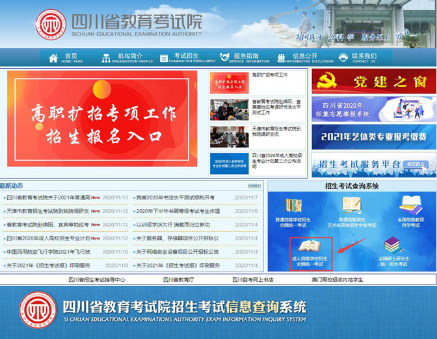Open 中国民用航空飞行学院2021年飞行技 item
Screen dimensions: 437x339
point(48,252)
